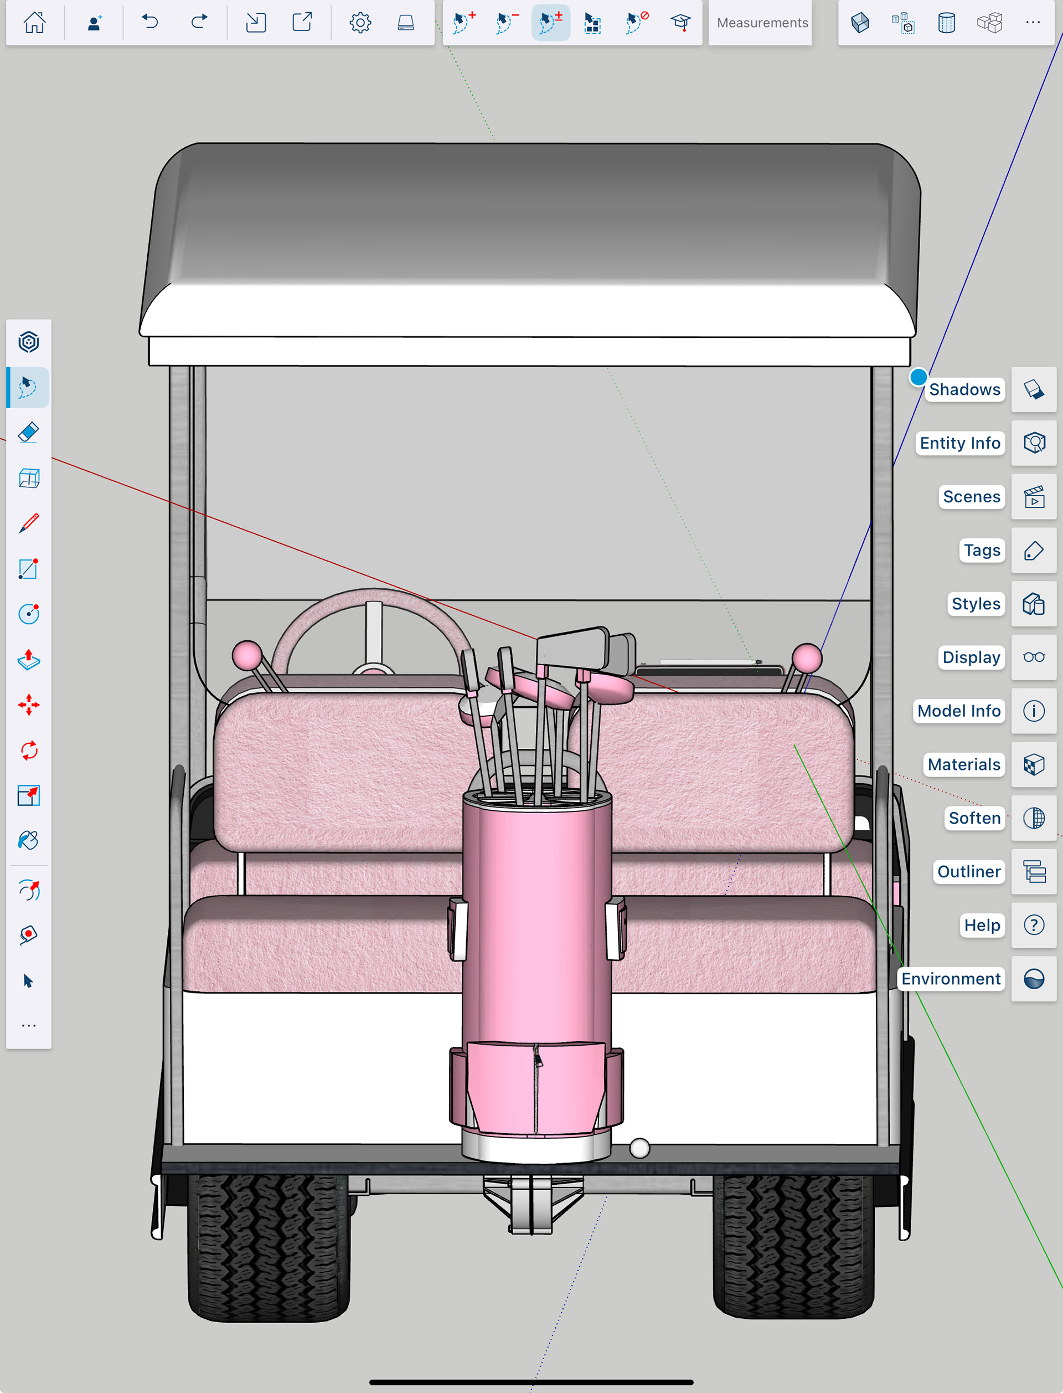Viewport: 1063px width, 1393px height.
Task: Enable add-to-selection select mode
Action: [465, 23]
